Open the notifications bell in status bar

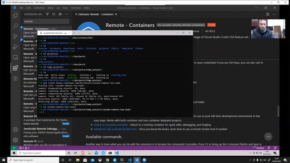pos(275,148)
